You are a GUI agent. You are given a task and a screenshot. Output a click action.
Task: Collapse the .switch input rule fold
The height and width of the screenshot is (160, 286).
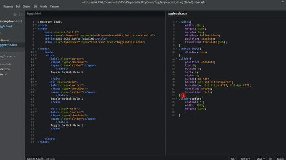[x=177, y=48]
